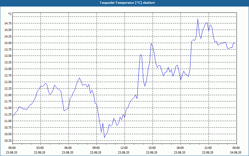
Task: Click the chart title Taupunkt-Temperatur [°C] skaliert
Action: click(127, 3)
